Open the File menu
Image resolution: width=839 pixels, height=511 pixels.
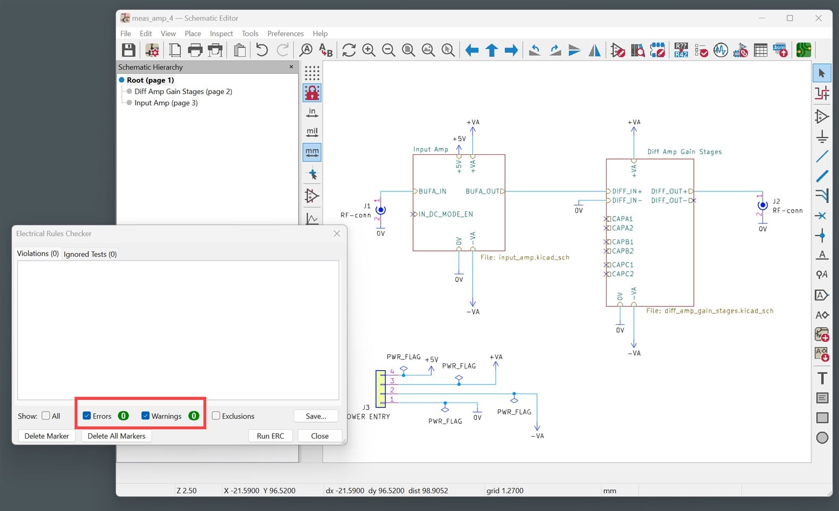(125, 33)
